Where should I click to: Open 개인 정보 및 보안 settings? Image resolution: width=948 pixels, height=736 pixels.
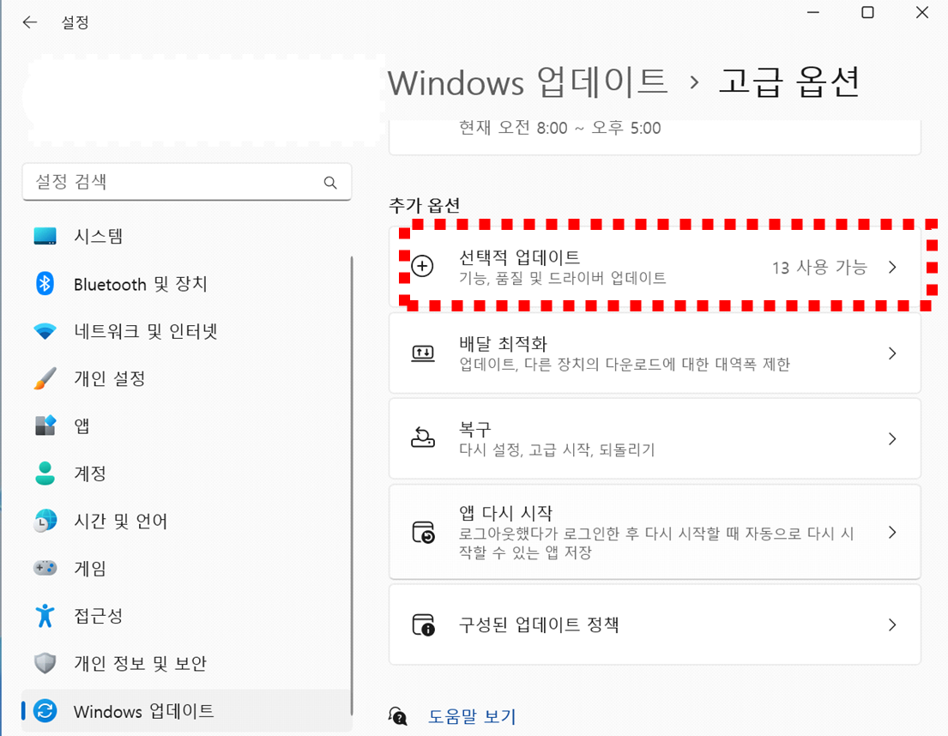tap(186, 663)
